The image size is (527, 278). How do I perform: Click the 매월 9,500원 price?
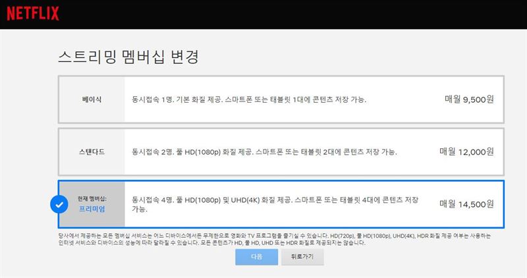coord(469,99)
